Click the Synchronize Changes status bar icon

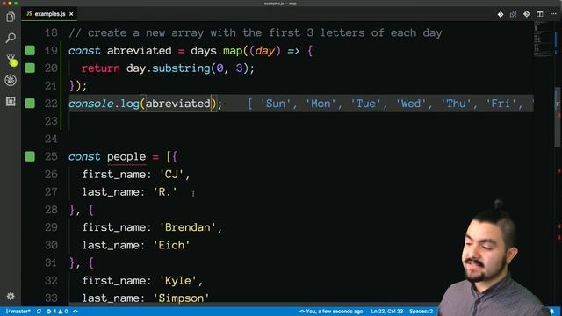click(x=39, y=312)
